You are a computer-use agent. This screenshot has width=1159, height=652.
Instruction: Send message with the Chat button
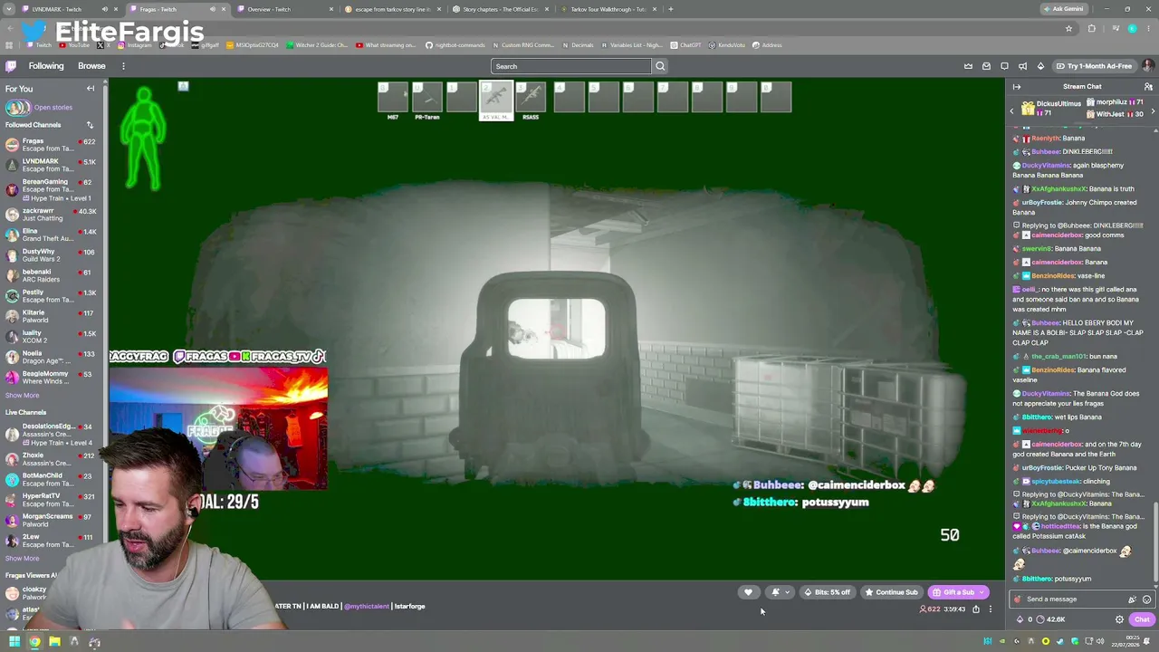pos(1141,619)
